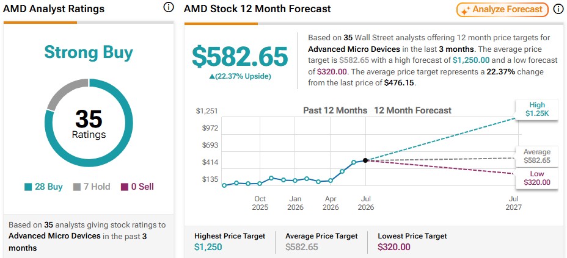567x258 pixels.
Task: Click the sparkle icon in Analyze Forecast
Action: [x=466, y=10]
